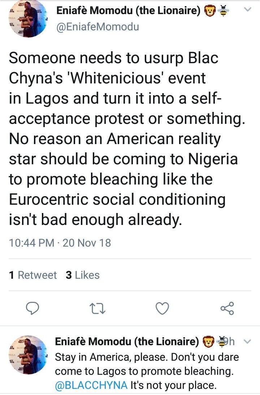
Task: Tap the lion emoji in the top name
Action: [x=210, y=12]
